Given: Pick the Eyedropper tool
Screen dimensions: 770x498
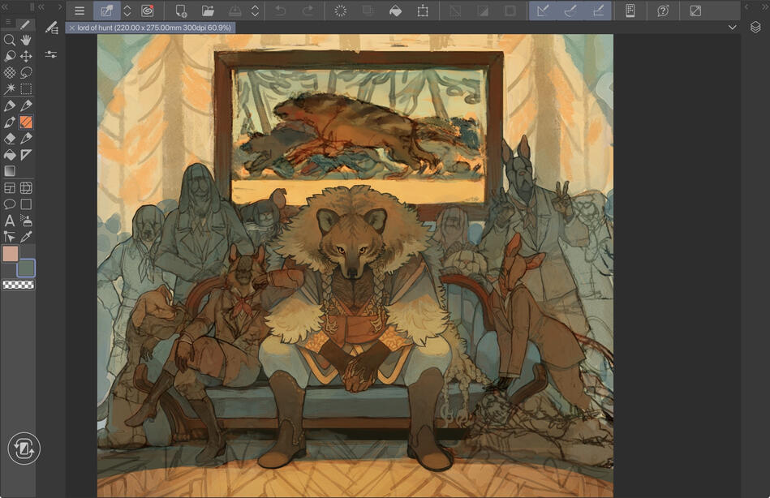Looking at the screenshot, I should point(27,238).
